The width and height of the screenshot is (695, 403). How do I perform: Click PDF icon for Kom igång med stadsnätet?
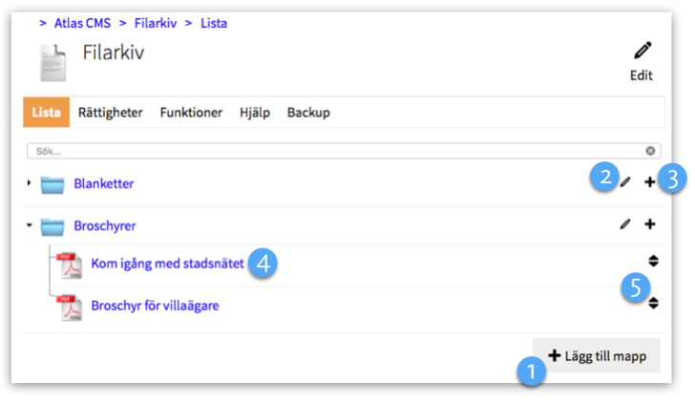[69, 264]
